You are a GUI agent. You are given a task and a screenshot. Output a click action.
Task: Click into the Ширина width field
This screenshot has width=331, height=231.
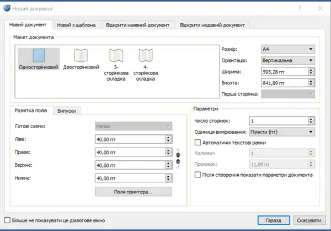pos(284,72)
